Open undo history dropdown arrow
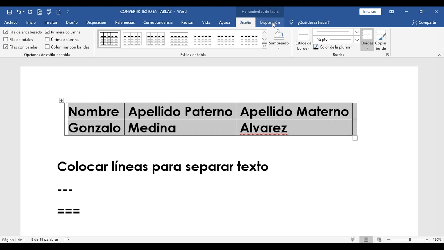444x250 pixels. pos(23,12)
